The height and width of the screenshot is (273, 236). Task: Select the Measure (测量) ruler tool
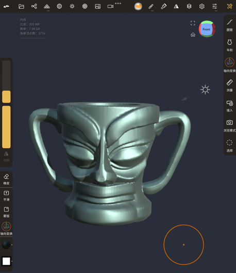[230, 85]
